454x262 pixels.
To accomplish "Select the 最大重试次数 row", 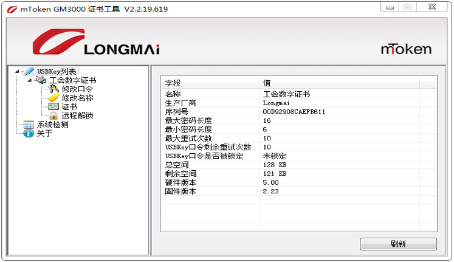I will [298, 138].
